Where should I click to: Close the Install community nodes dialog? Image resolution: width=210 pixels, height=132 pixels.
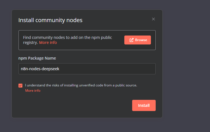tap(153, 19)
